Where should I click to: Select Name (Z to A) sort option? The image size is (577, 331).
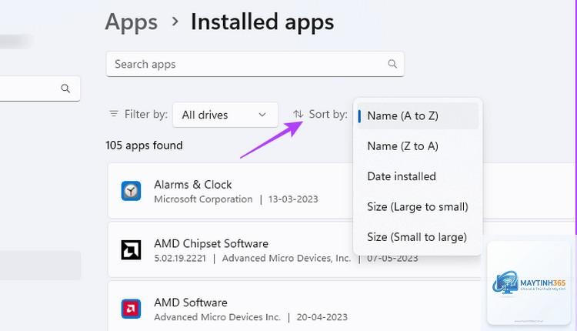pos(418,146)
